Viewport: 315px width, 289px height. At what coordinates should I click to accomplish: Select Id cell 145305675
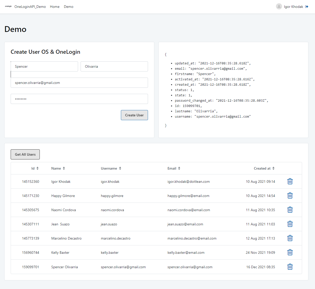click(x=31, y=210)
